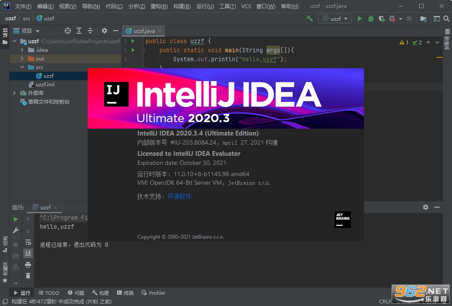Screen dimensions: 452x306
Task: Open the Project Structure icon
Action: coord(423,19)
